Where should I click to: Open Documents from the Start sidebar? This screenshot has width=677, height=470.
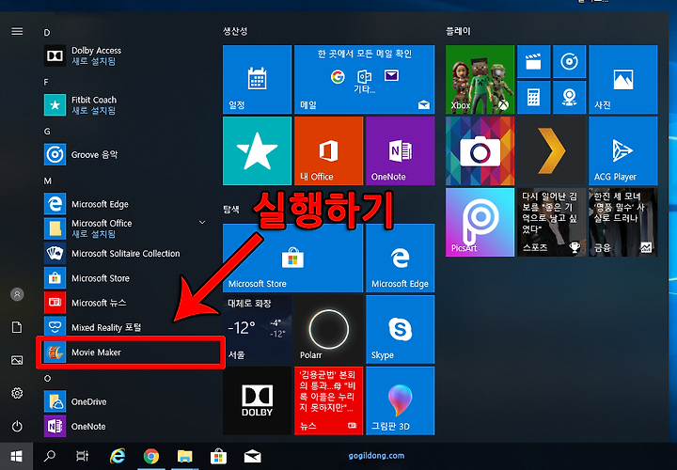point(17,327)
